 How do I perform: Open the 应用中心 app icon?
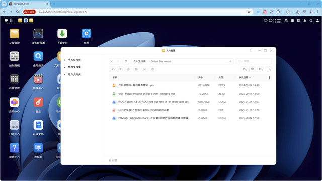[x=14, y=102]
